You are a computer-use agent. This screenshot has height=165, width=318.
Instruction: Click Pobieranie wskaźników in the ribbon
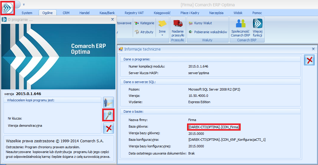[x=208, y=32]
